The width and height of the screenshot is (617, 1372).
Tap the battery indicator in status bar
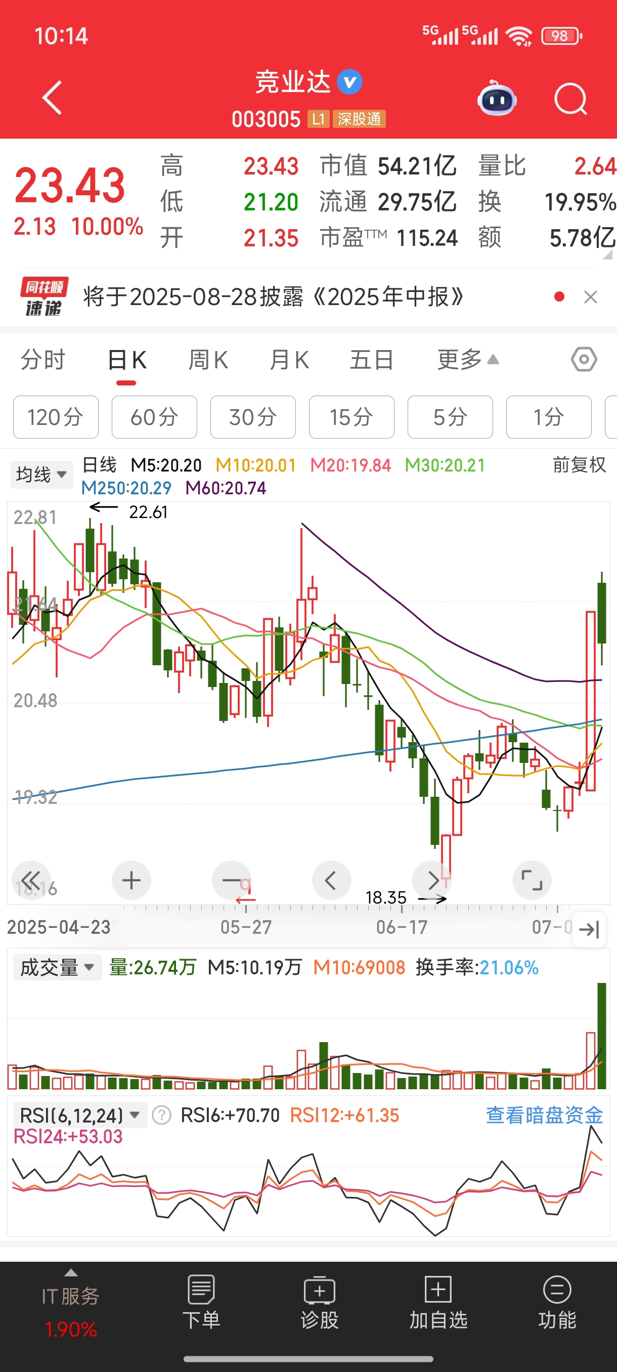tap(562, 36)
